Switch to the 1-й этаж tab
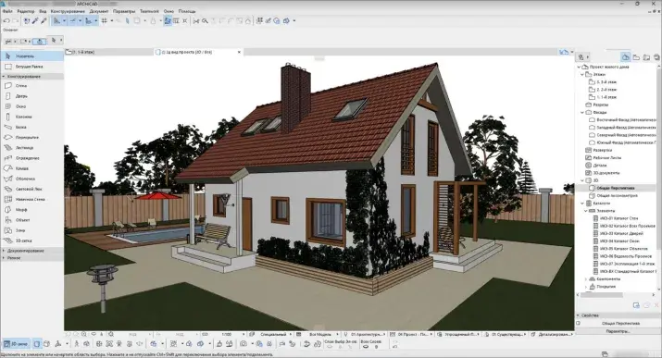 109,52
